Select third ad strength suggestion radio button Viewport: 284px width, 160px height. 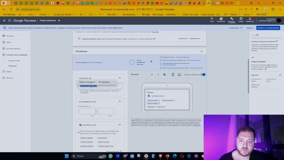161,64
